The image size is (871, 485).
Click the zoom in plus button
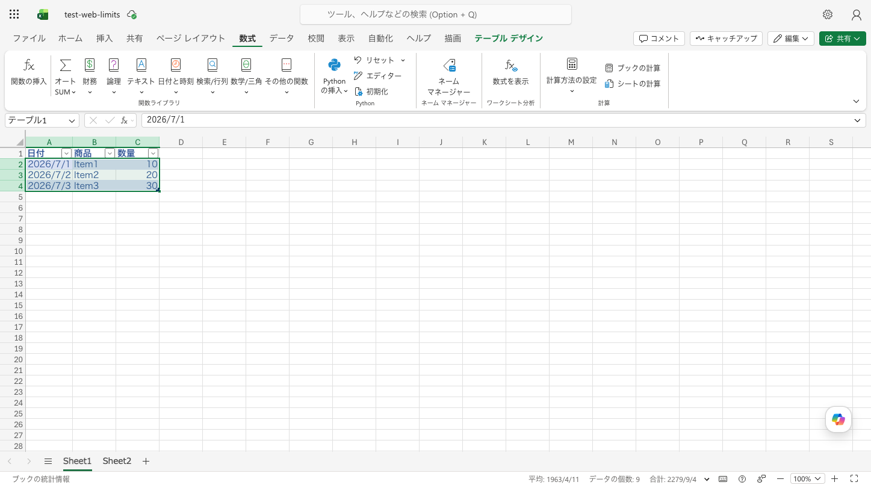pyautogui.click(x=834, y=479)
